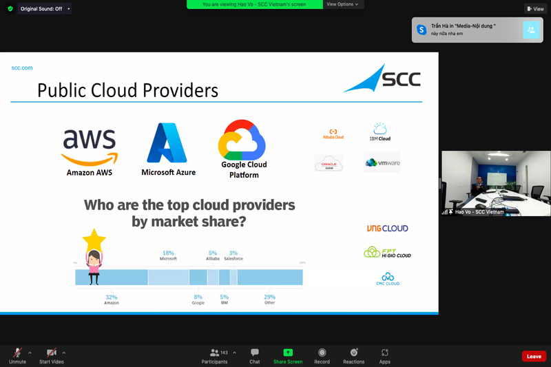The width and height of the screenshot is (551, 367).
Task: Click the IBM Cloud logo
Action: click(x=380, y=132)
